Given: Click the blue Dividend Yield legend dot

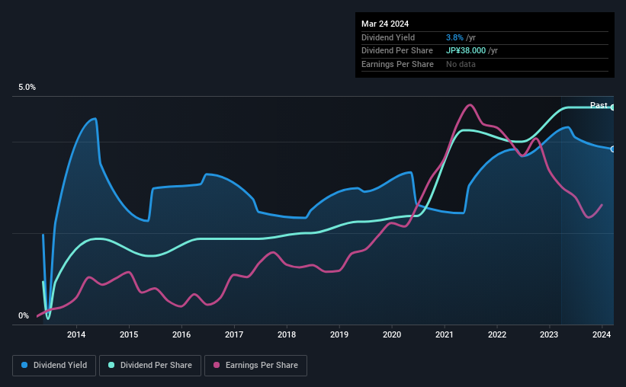Looking at the screenshot, I should [x=24, y=366].
